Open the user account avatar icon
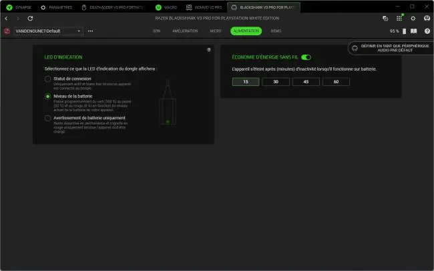 click(x=427, y=19)
